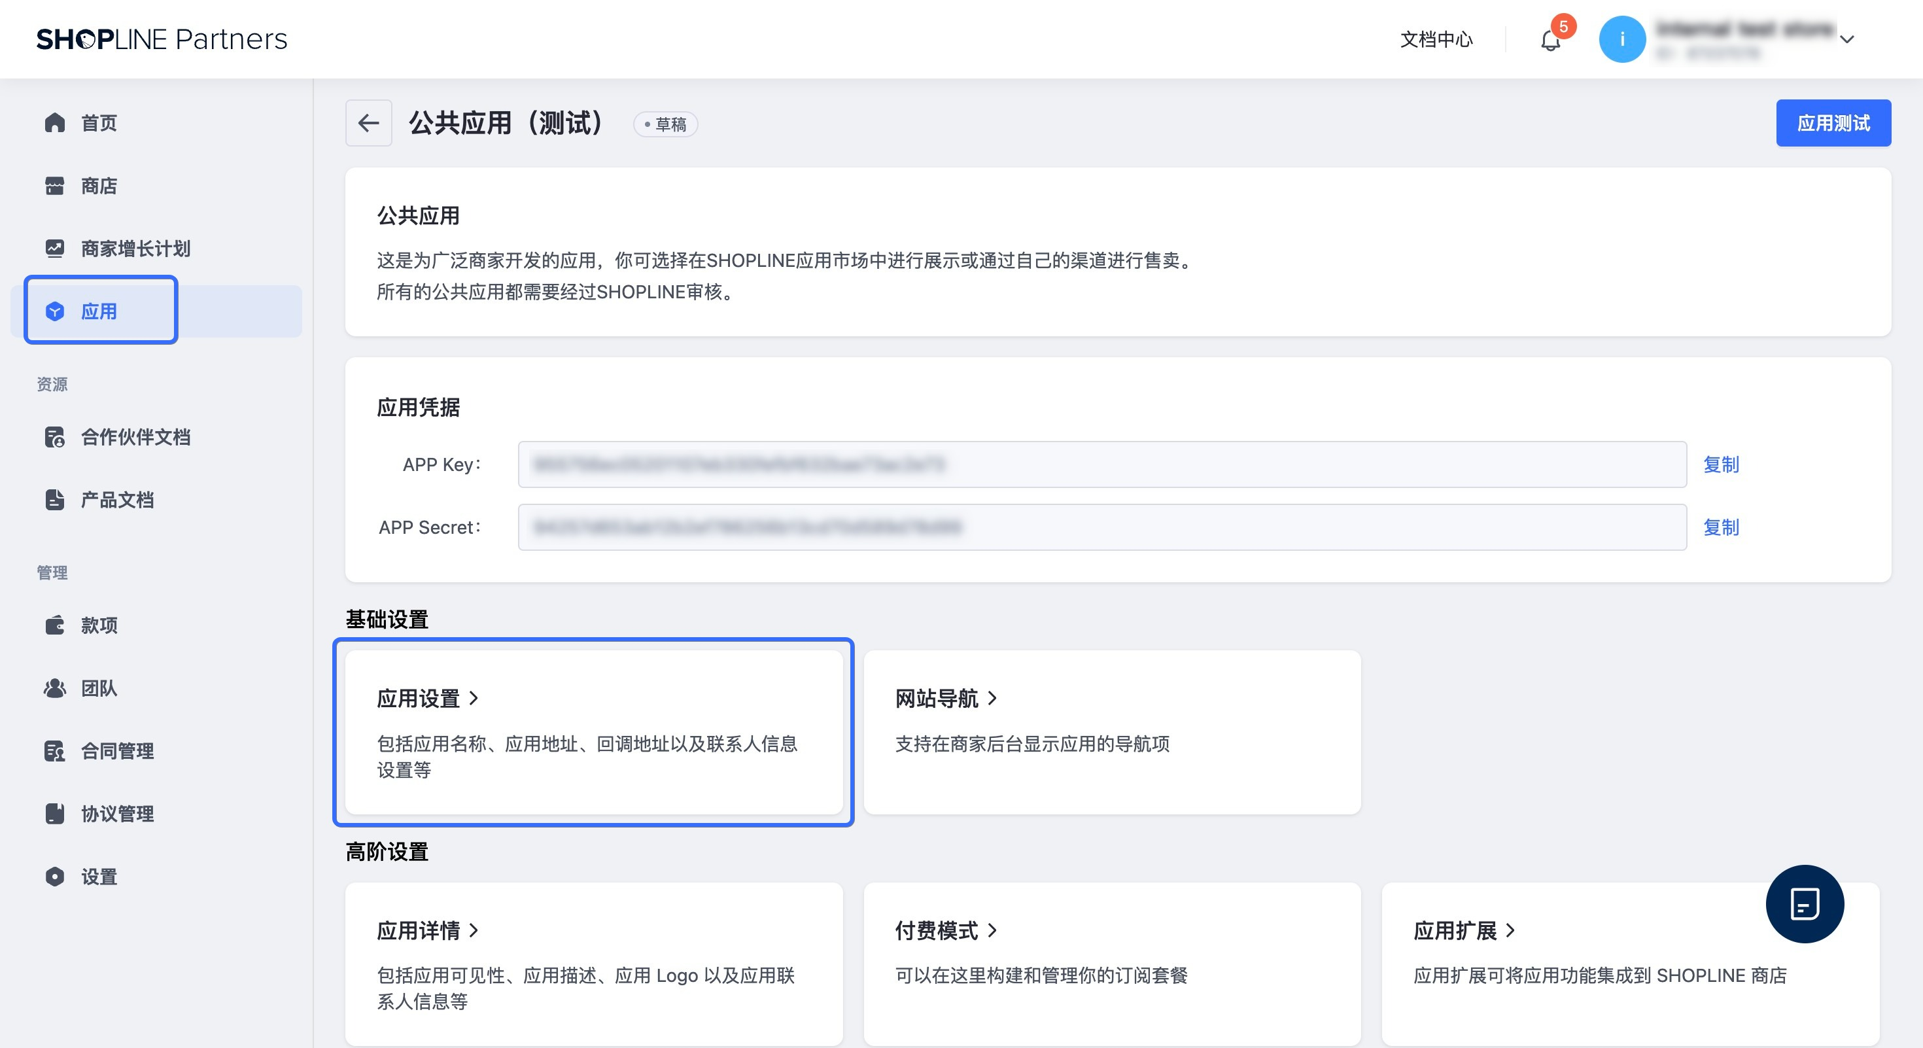Click the chevron next to 应用设置

pyautogui.click(x=474, y=698)
